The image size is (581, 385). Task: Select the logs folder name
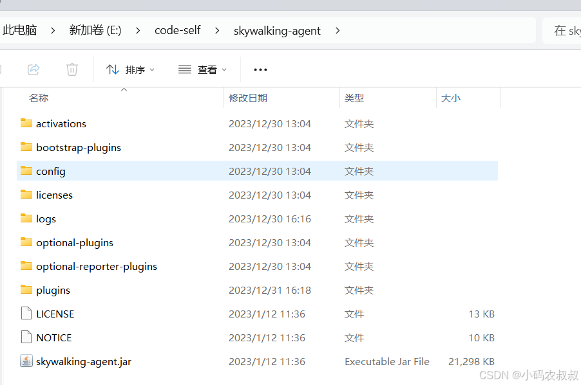click(46, 219)
